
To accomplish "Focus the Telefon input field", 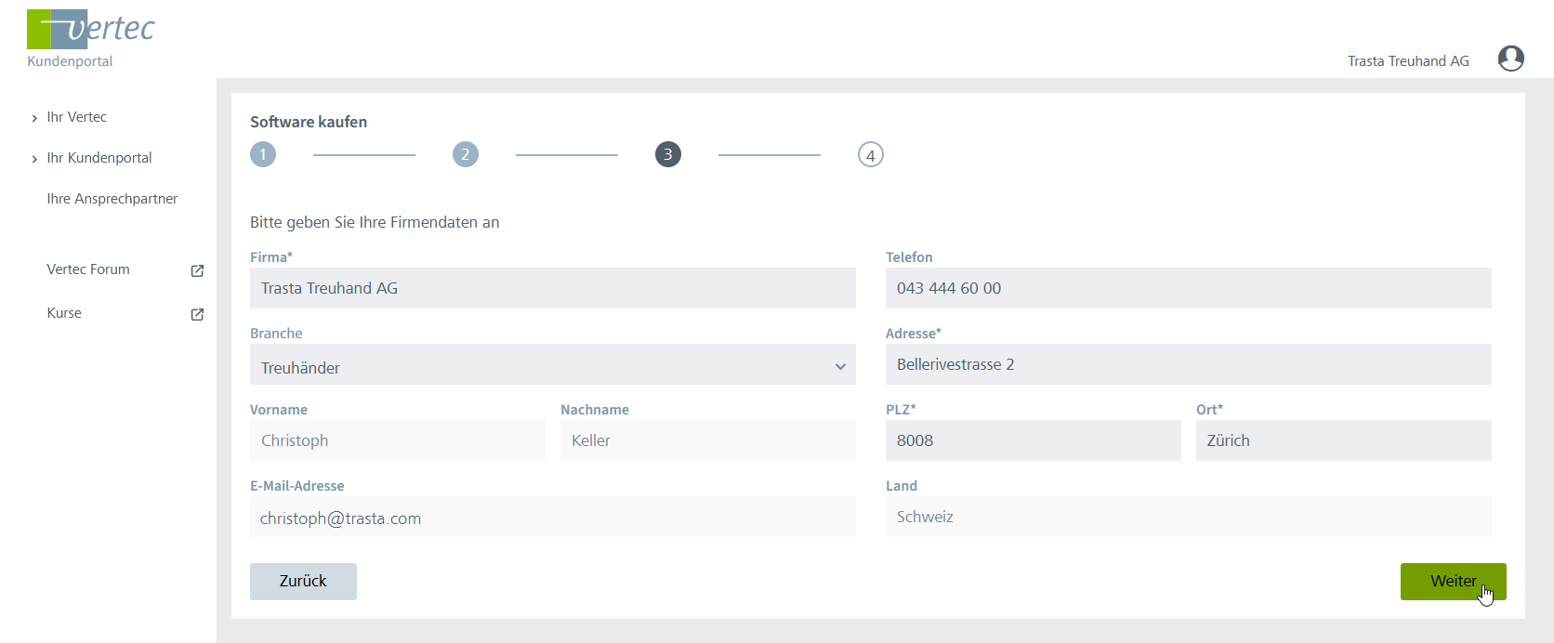I will click(1188, 289).
